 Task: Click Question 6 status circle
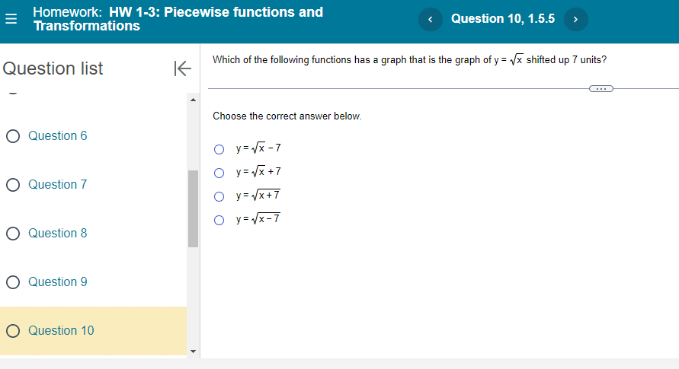13,136
